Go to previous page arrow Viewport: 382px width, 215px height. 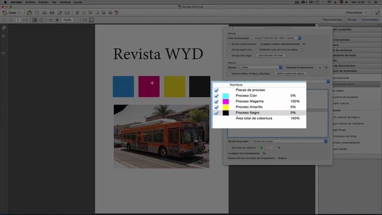4,20
